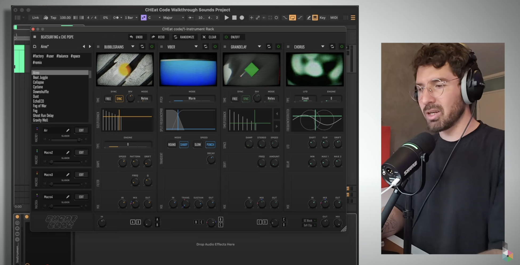The height and width of the screenshot is (265, 520).
Task: Filter presets by #balance tag
Action: click(62, 56)
